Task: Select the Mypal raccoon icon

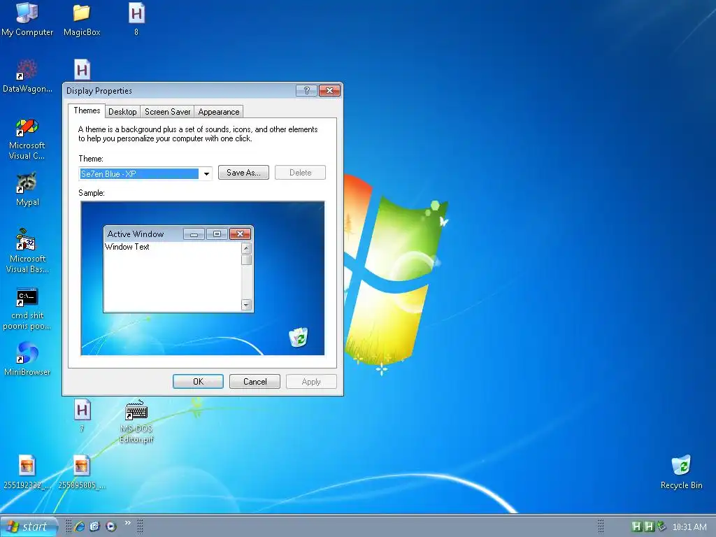Action: [x=27, y=189]
